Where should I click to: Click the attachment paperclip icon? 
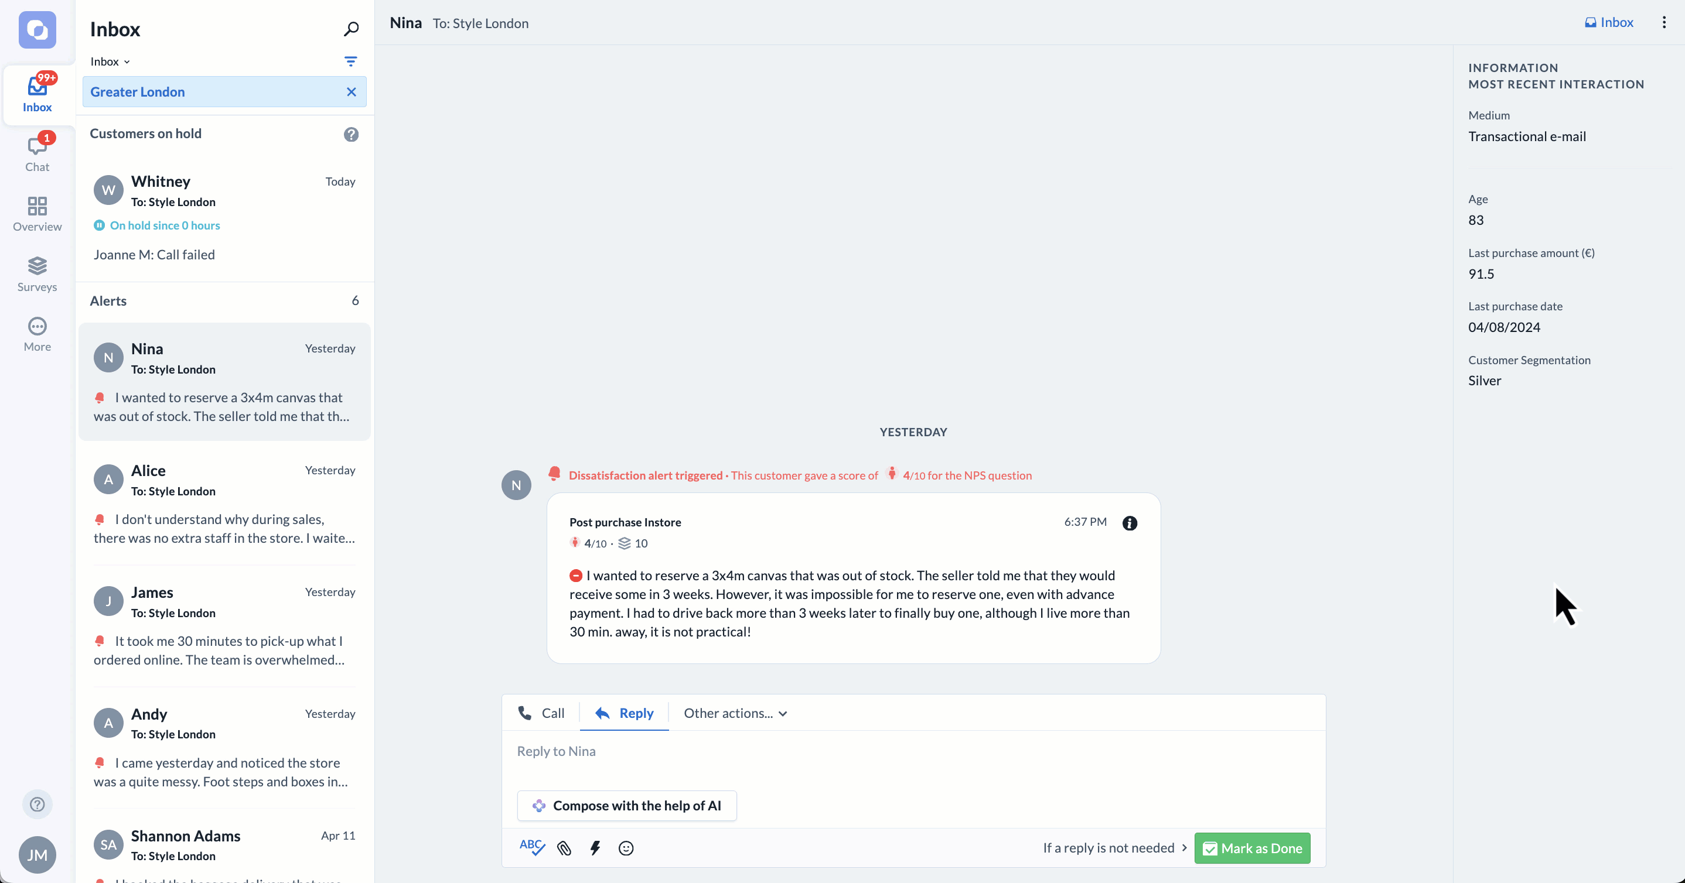pyautogui.click(x=564, y=848)
